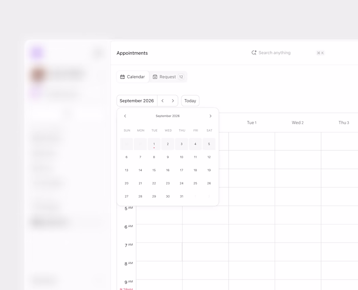
Task: Click the Appointments page title
Action: (x=132, y=53)
